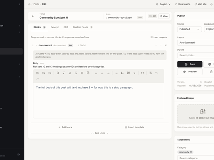The height and width of the screenshot is (160, 214).
Task: Remove the community category tag
Action: [x=191, y=152]
